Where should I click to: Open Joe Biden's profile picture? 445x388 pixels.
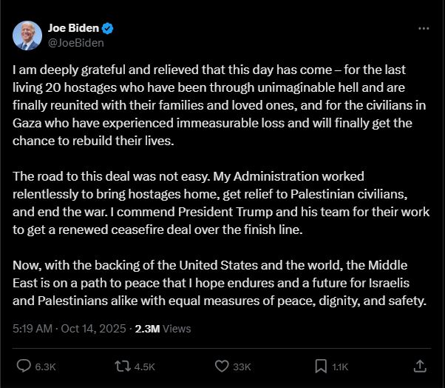[27, 36]
